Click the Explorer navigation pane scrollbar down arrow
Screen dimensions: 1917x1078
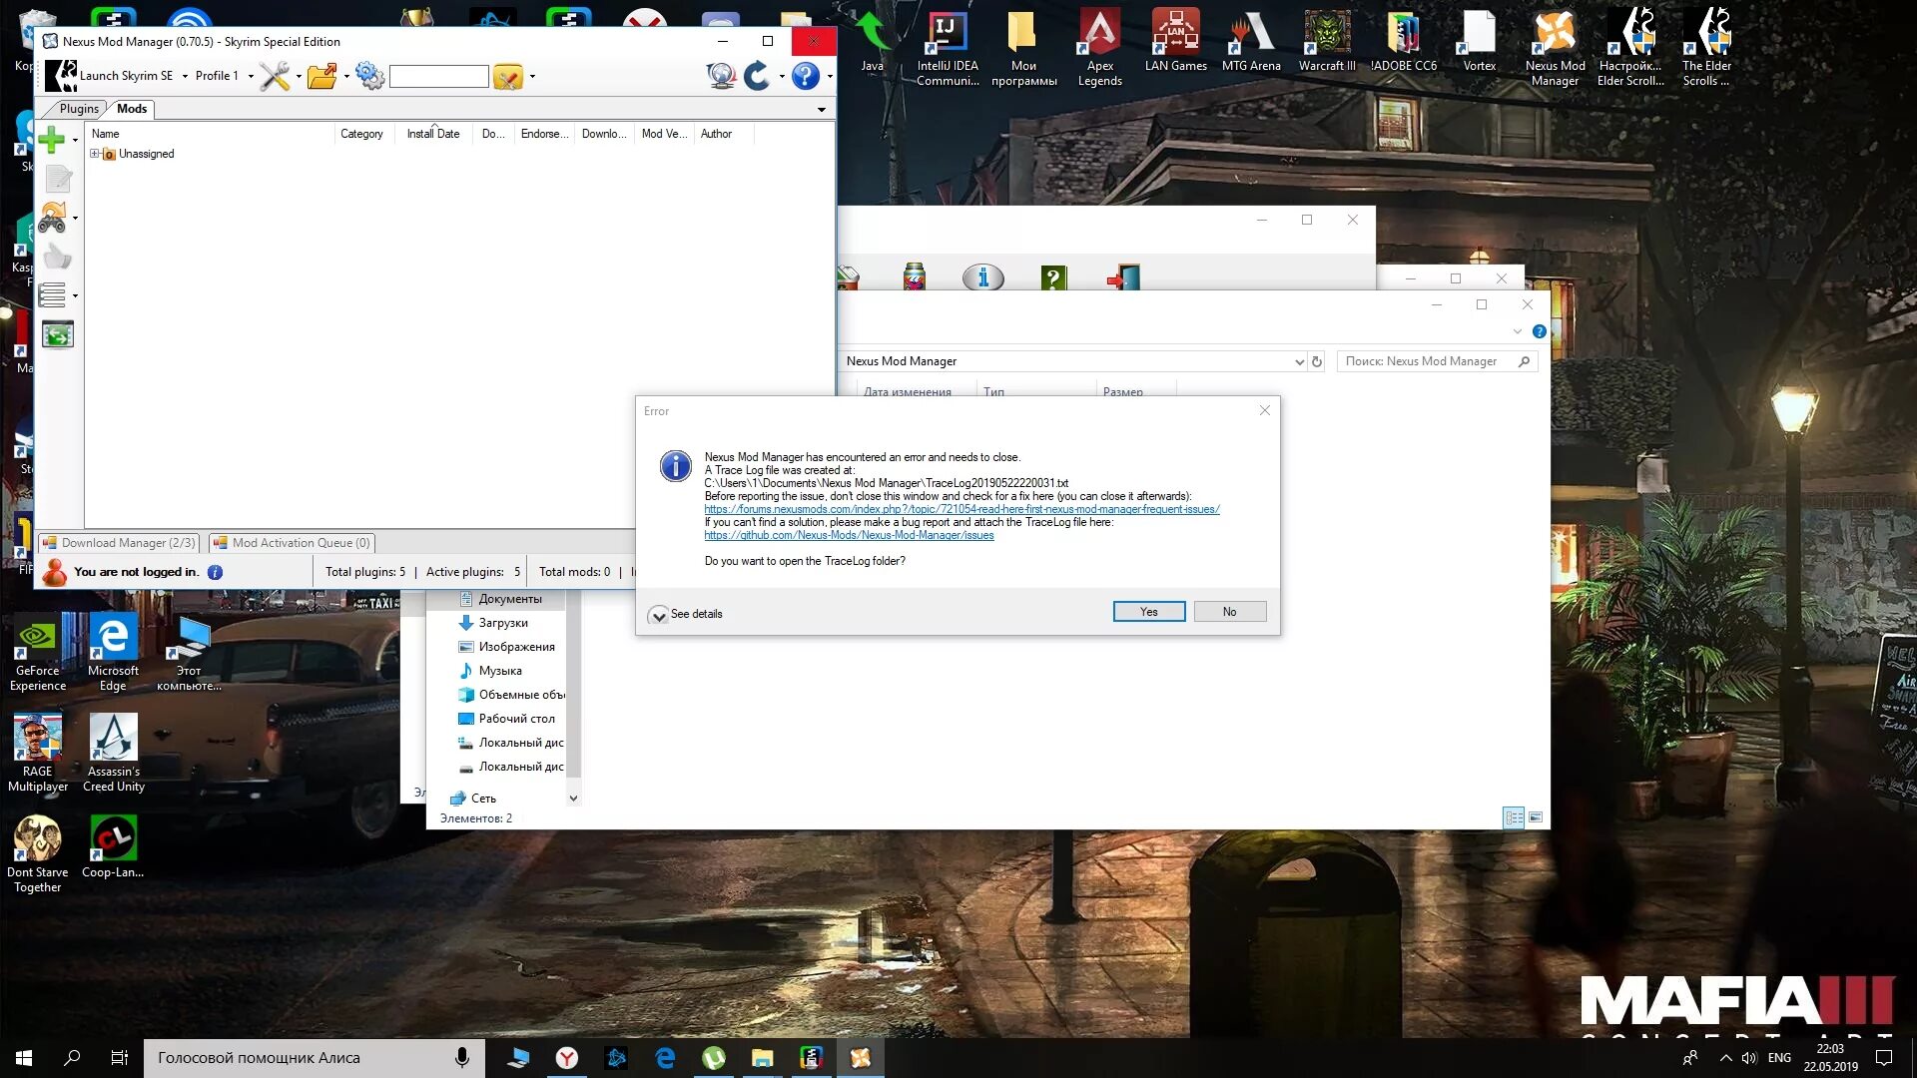pos(573,798)
